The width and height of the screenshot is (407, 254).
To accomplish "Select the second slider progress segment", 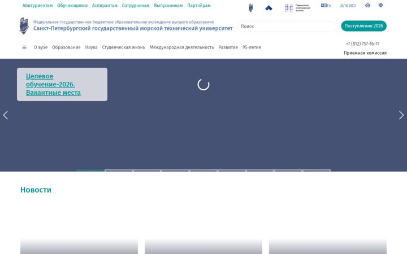I will (119, 170).
